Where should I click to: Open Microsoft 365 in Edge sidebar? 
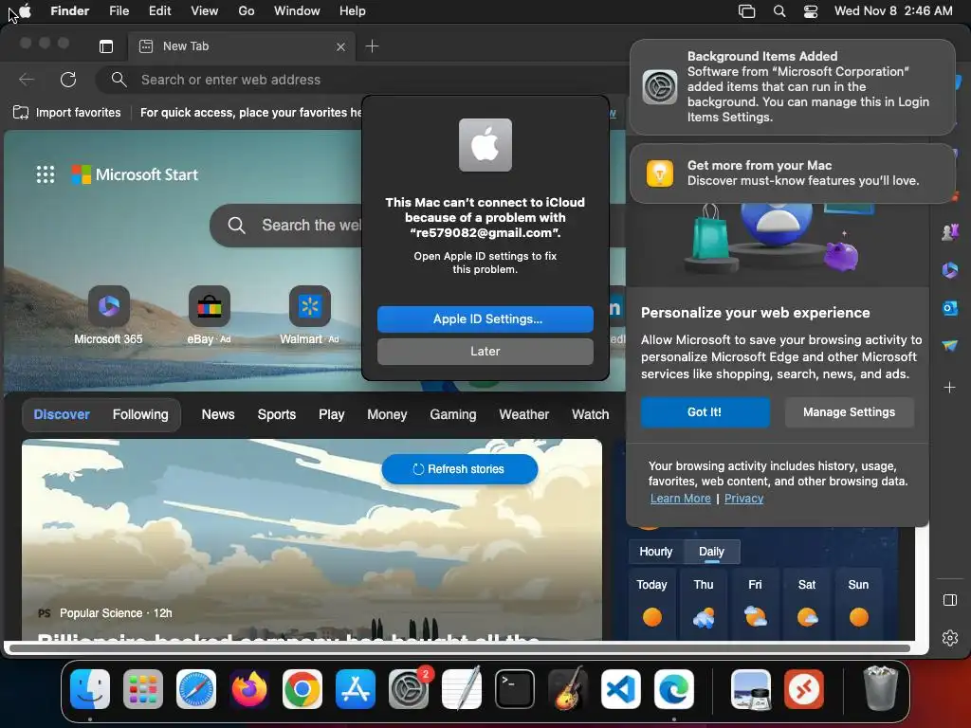[950, 270]
